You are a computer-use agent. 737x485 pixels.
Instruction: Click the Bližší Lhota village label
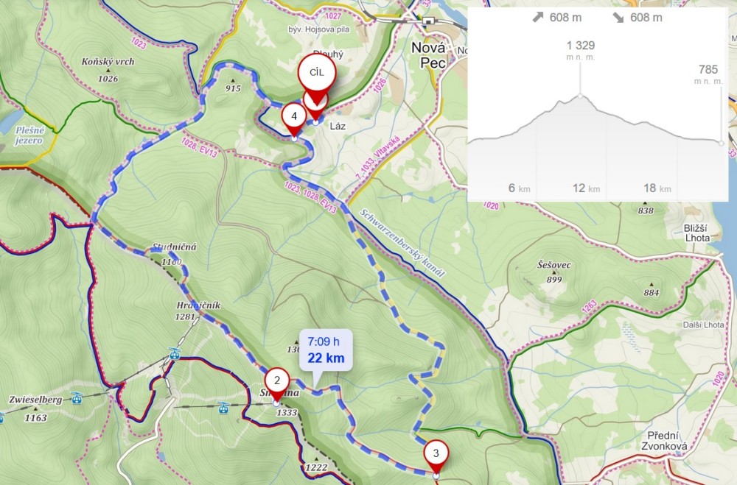(x=697, y=233)
